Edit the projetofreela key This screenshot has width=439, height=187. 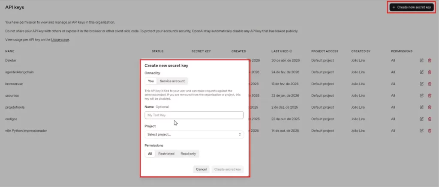421,107
